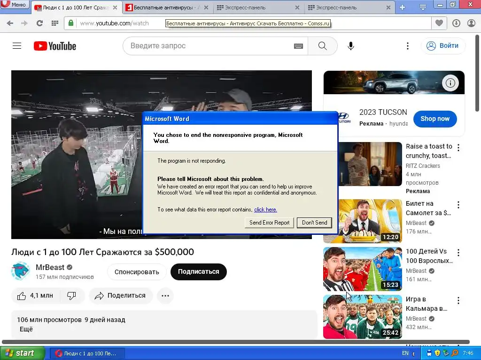
Task: Open options for the RITZ Crackers ad
Action: [458, 148]
